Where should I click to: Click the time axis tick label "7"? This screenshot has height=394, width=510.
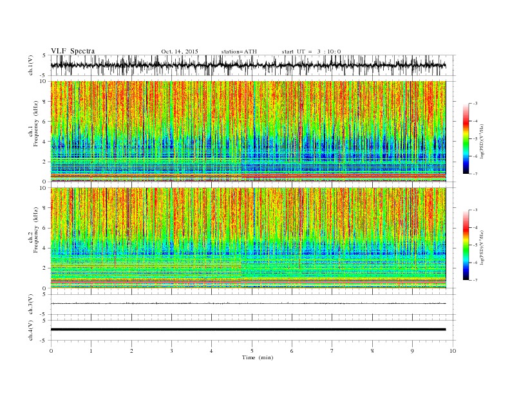[332, 351]
